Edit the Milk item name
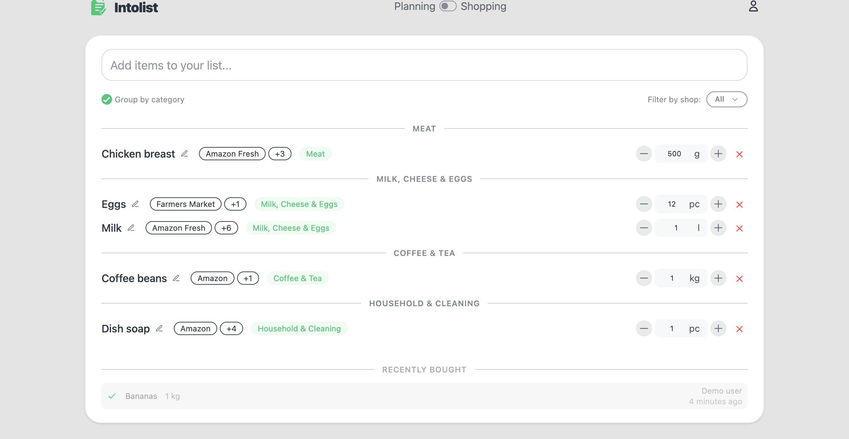Screen dimensions: 849x439 point(131,228)
